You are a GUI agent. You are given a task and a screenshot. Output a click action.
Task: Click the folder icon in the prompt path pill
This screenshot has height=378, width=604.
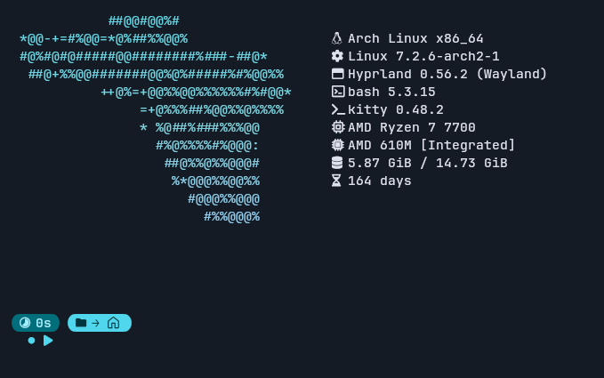(81, 323)
